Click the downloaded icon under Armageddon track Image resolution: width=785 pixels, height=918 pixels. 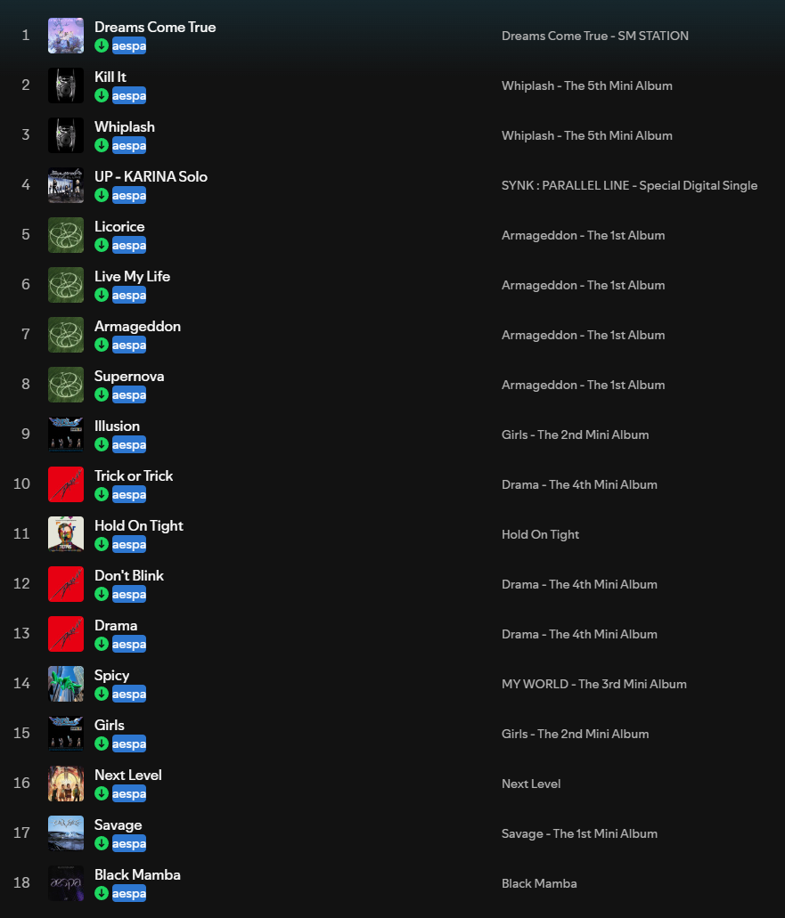pos(102,345)
